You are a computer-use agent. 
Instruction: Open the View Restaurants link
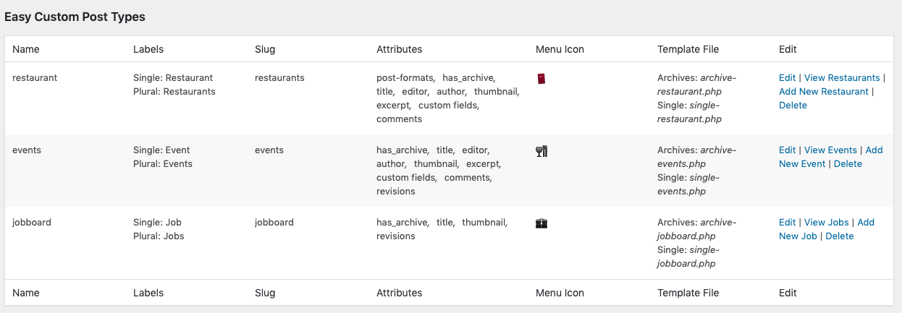click(x=842, y=77)
